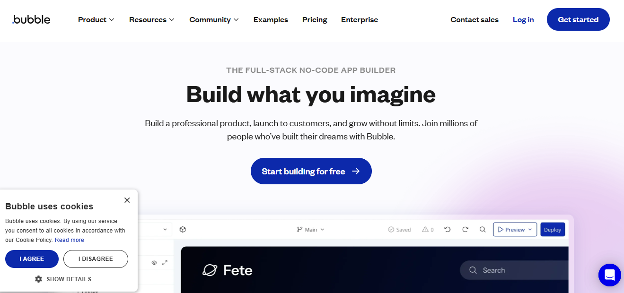Click the expand arrows icon in left panel
Image resolution: width=624 pixels, height=293 pixels.
click(165, 263)
